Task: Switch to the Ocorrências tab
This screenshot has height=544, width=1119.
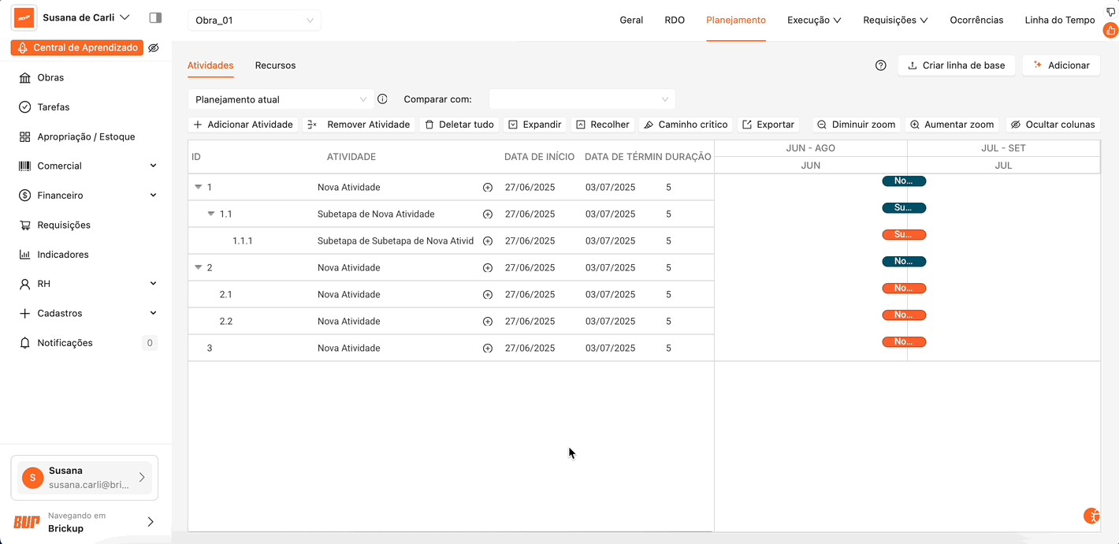Action: point(976,20)
